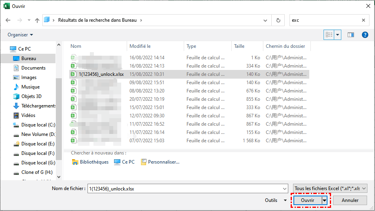Expand the address bar history dropdown
375x211 pixels.
tap(265, 20)
